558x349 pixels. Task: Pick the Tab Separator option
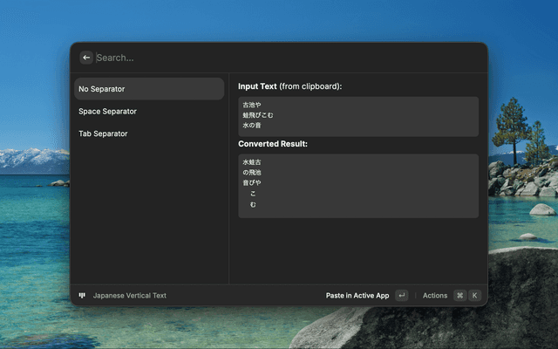149,133
